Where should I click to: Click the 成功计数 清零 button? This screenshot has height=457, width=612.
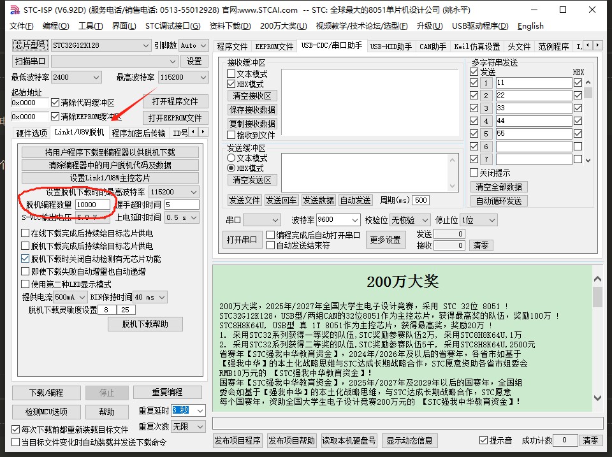pos(590,440)
